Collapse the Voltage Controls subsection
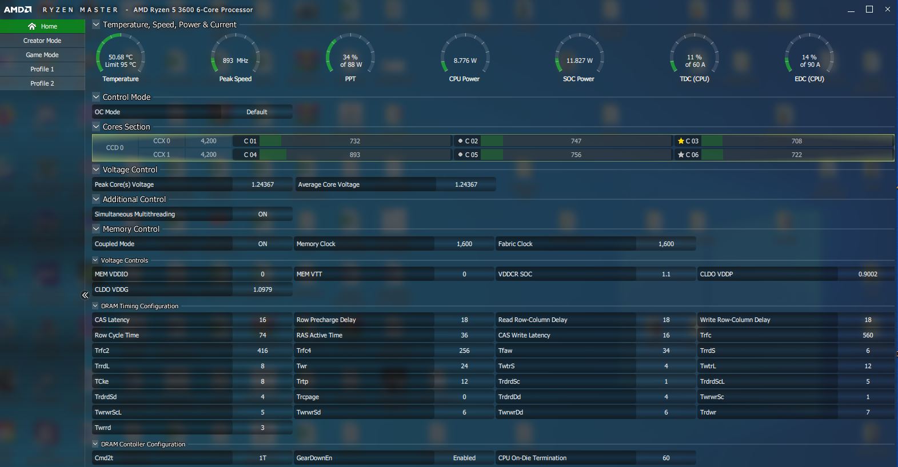The width and height of the screenshot is (898, 467). coord(95,260)
